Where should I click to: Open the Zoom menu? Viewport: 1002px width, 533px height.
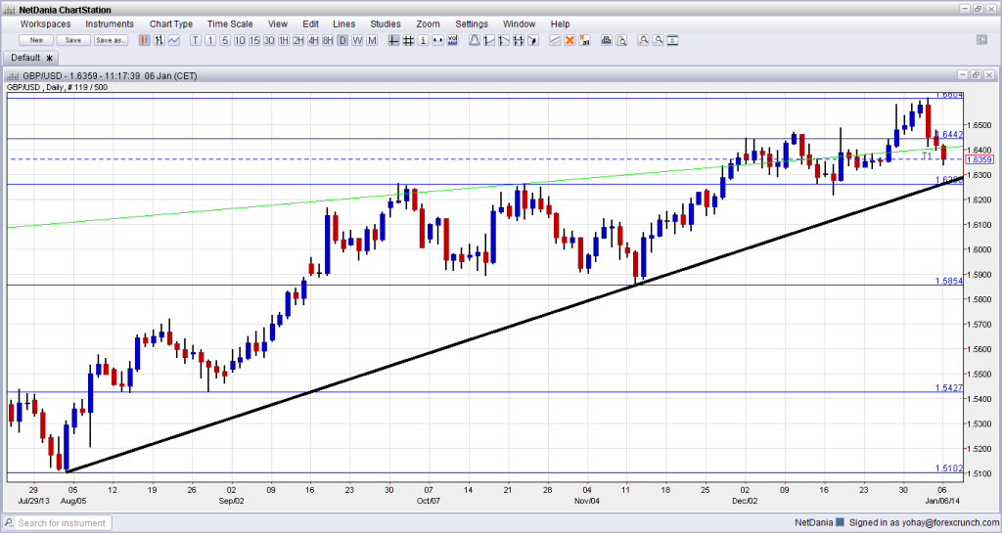click(x=429, y=23)
